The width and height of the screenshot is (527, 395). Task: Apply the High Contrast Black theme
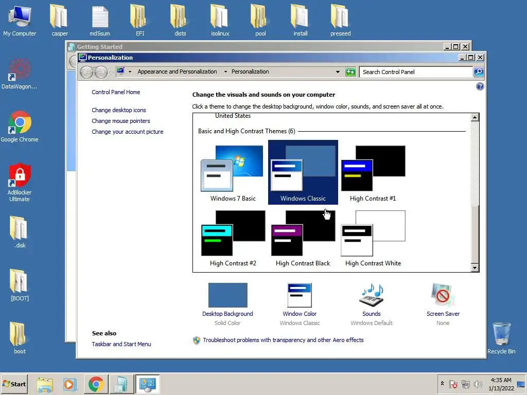[303, 239]
